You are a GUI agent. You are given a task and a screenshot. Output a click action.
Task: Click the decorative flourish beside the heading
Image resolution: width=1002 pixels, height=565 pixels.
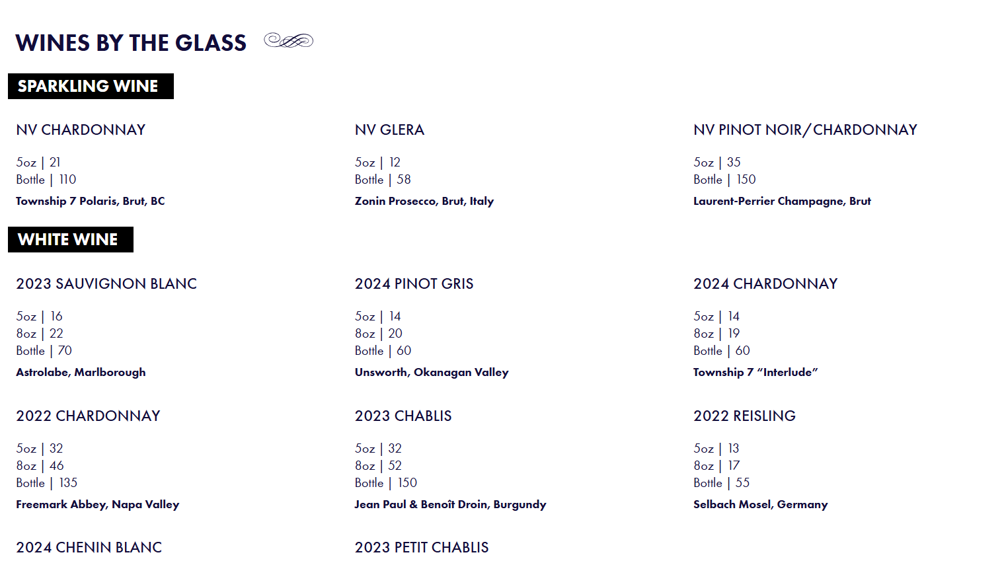tap(288, 41)
